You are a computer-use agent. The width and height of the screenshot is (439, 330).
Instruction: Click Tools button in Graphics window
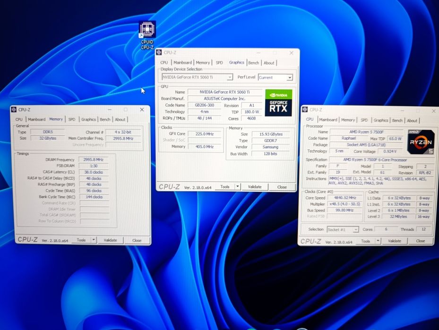click(225, 186)
